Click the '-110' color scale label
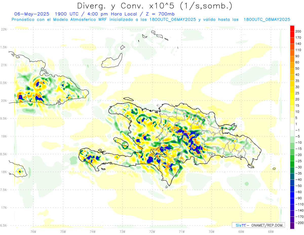Screen dimensions: 304x235 pos(299,204)
